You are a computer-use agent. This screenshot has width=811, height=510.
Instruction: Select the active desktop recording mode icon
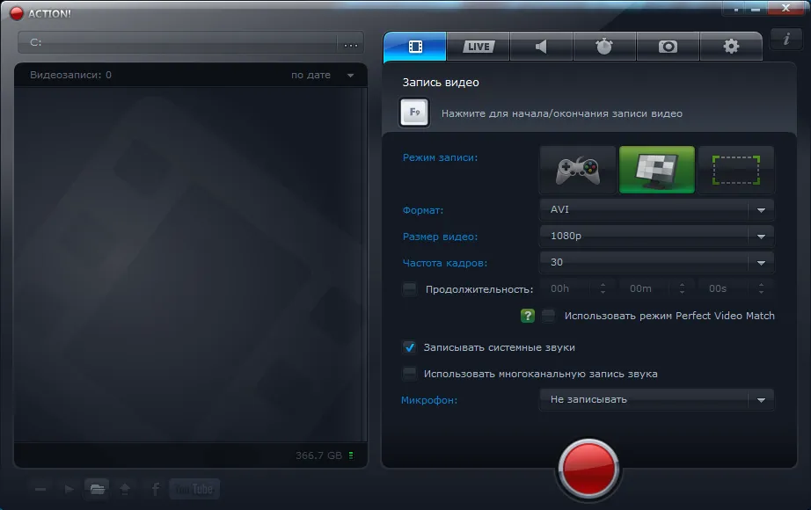(656, 170)
